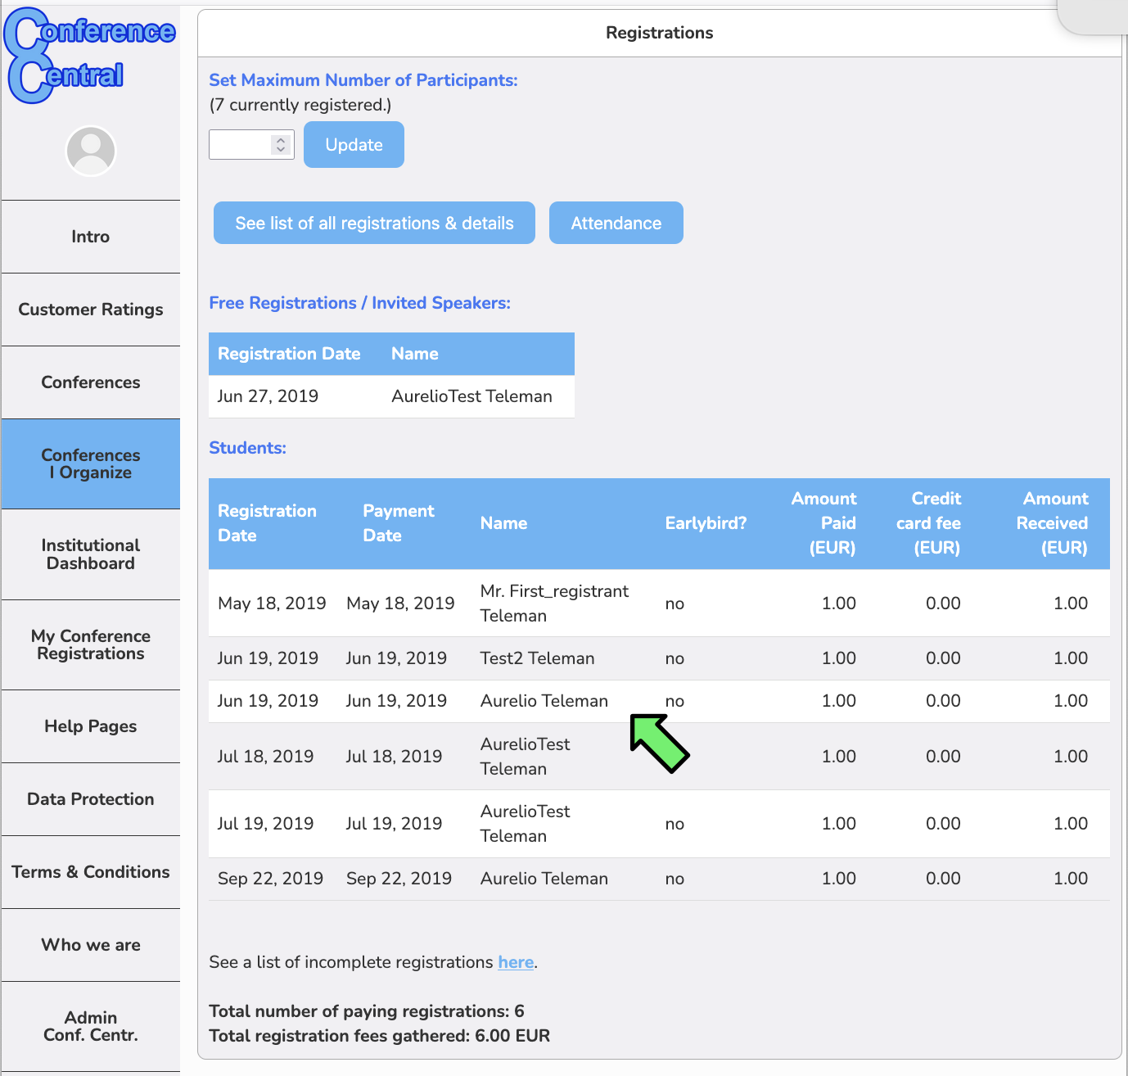Click the 'Sep 22, 2019' registration date cell
The image size is (1128, 1076).
[x=270, y=879]
